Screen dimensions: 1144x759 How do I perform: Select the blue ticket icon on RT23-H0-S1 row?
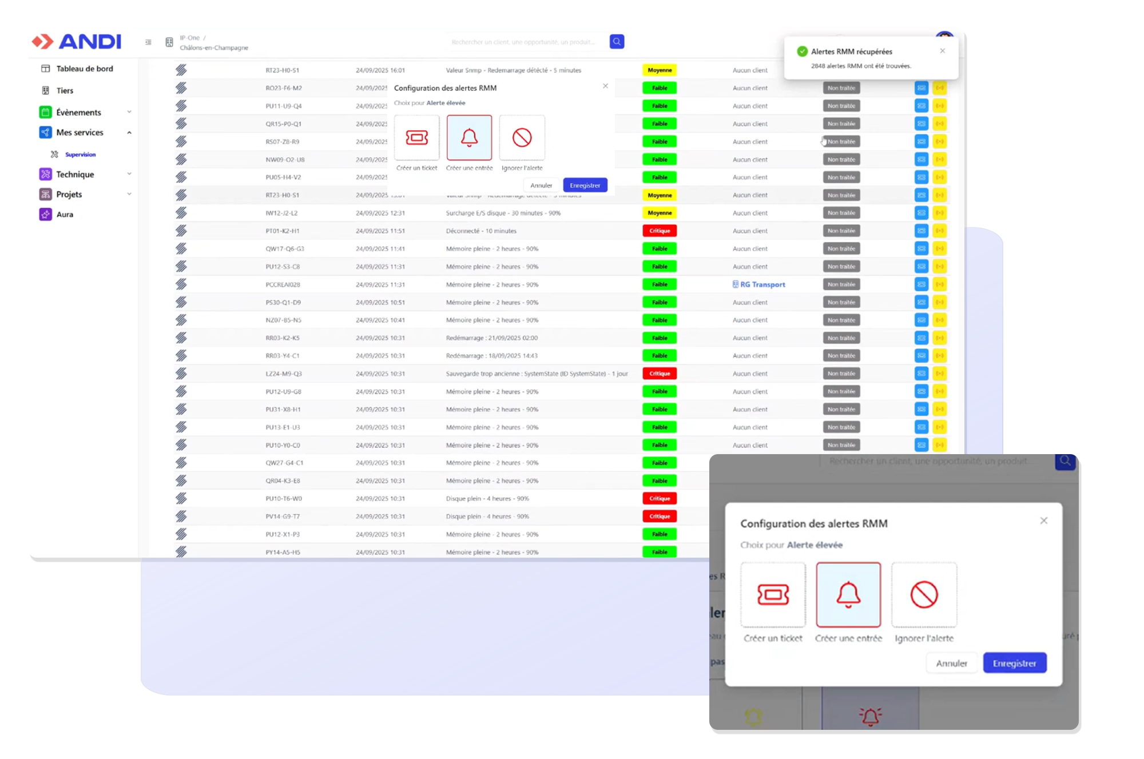(x=921, y=195)
